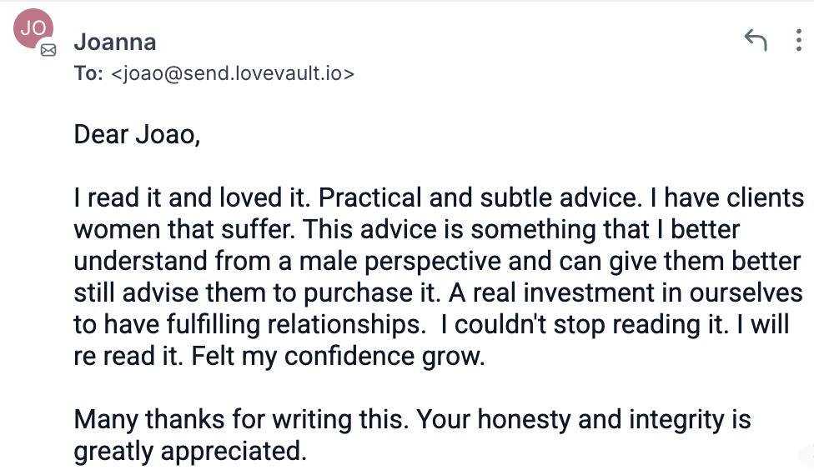814x475 pixels.
Task: Open the three-dot more options menu
Action: 798,40
